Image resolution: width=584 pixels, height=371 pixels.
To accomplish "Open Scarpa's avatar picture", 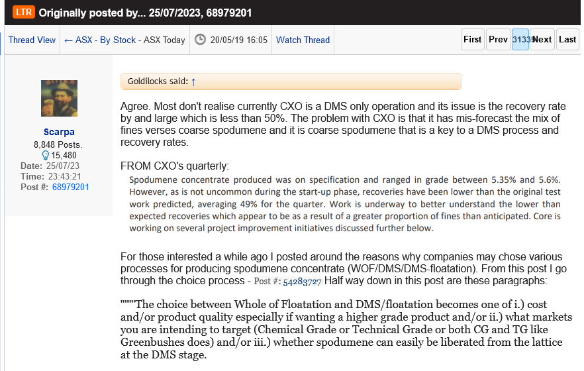I will click(x=59, y=98).
